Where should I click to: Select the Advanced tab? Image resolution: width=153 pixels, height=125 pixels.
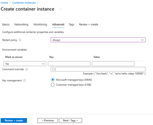58,24
